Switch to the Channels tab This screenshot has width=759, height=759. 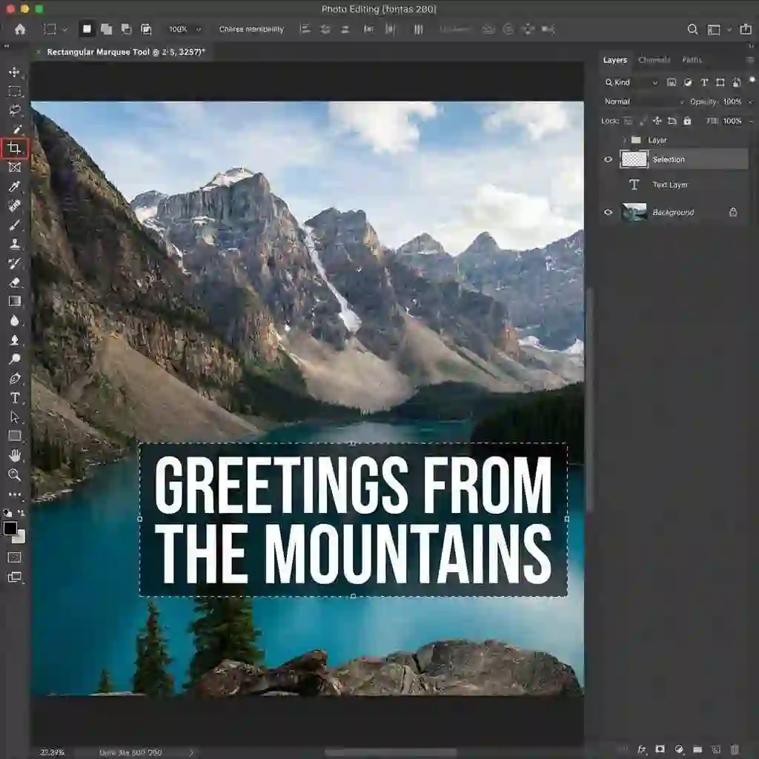tap(655, 60)
